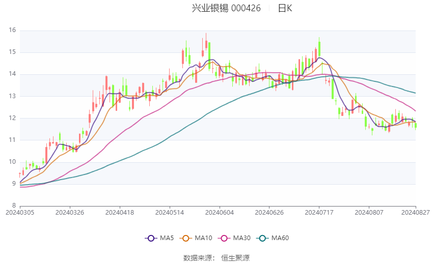Click the 20240717 date axis label
Screen dimensions: 433x263
(319, 213)
